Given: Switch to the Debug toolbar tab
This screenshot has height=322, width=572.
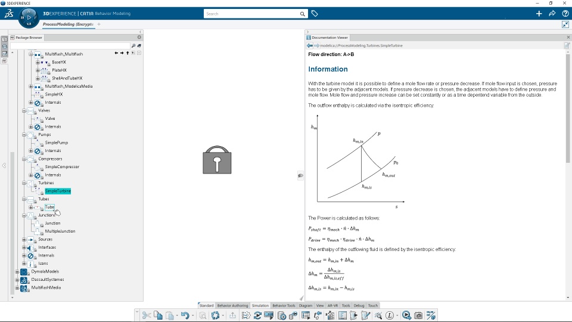Looking at the screenshot, I should [359, 305].
